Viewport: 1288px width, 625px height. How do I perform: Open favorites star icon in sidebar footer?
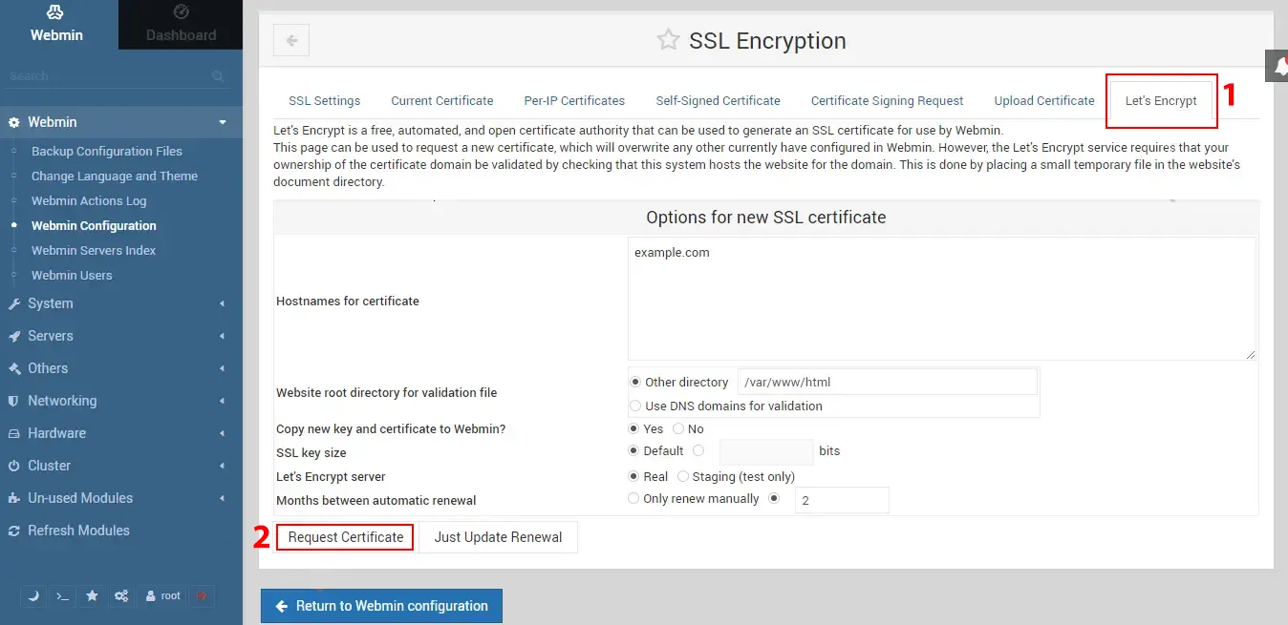pyautogui.click(x=92, y=595)
